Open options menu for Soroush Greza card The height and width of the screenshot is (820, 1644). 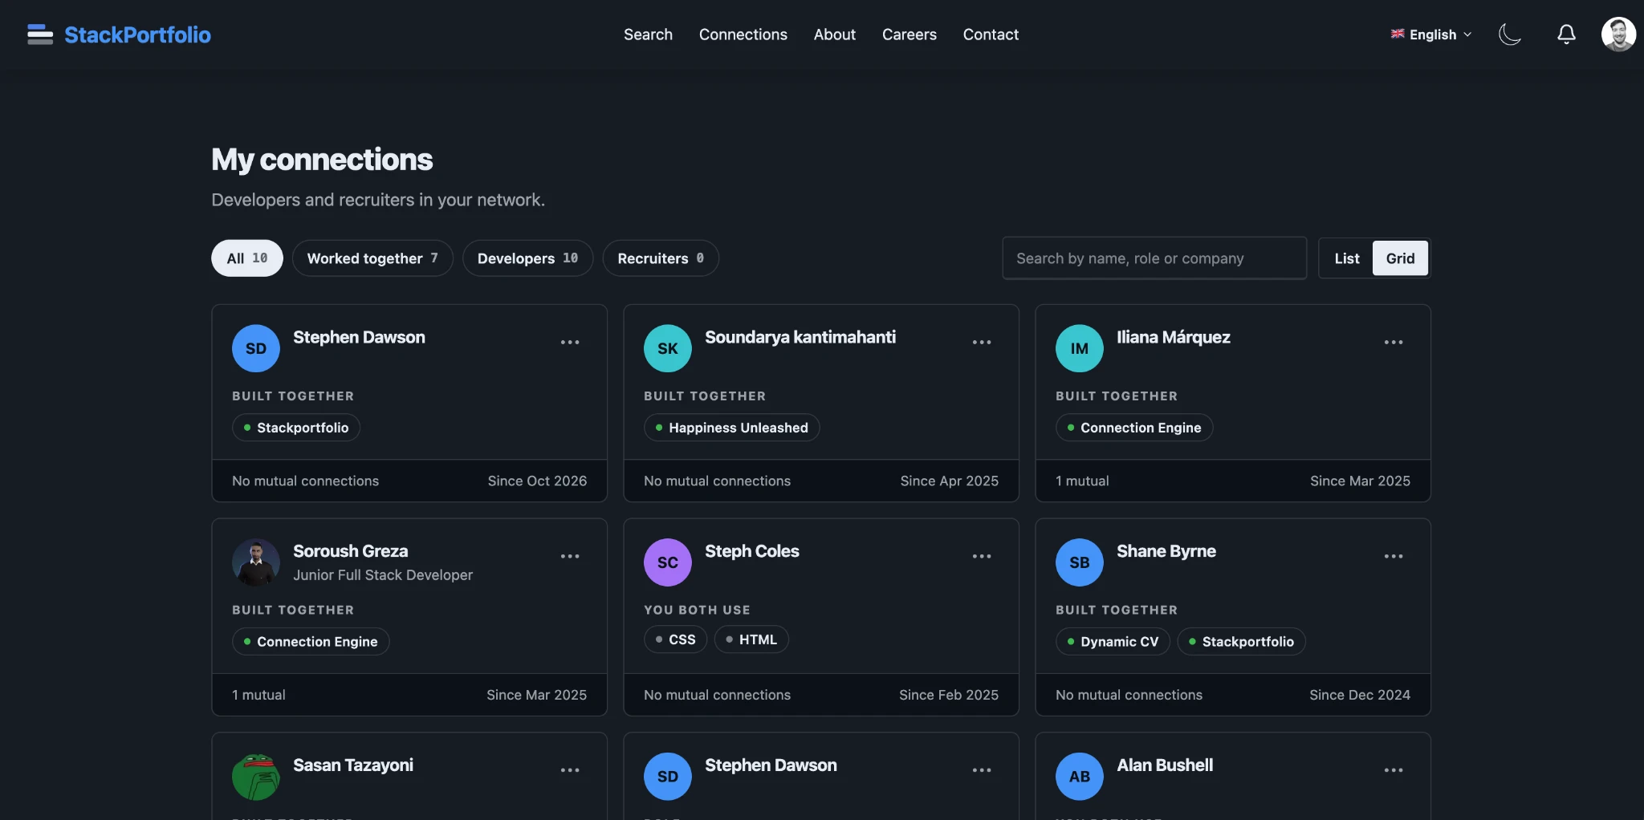point(570,557)
